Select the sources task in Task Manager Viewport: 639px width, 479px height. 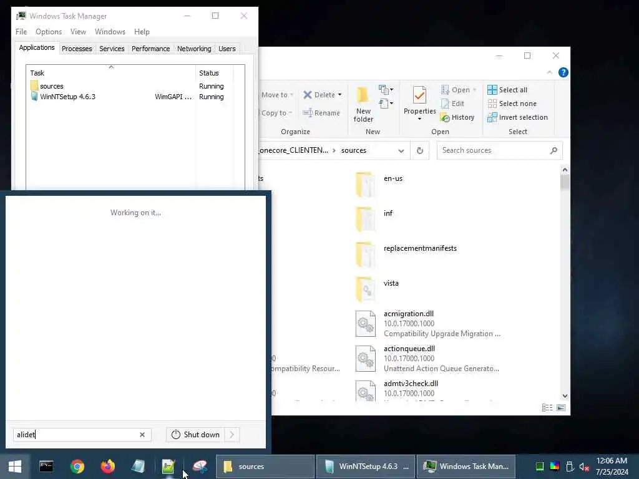pos(130,86)
